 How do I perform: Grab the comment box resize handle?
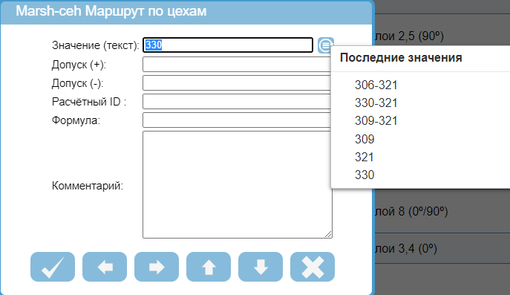coord(328,234)
